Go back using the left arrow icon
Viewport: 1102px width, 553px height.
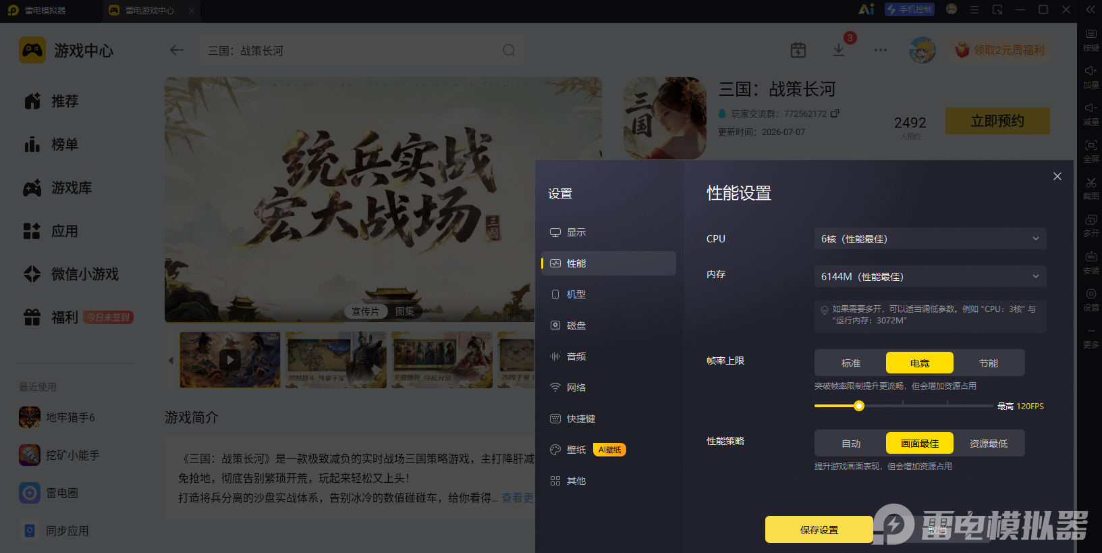[x=177, y=50]
